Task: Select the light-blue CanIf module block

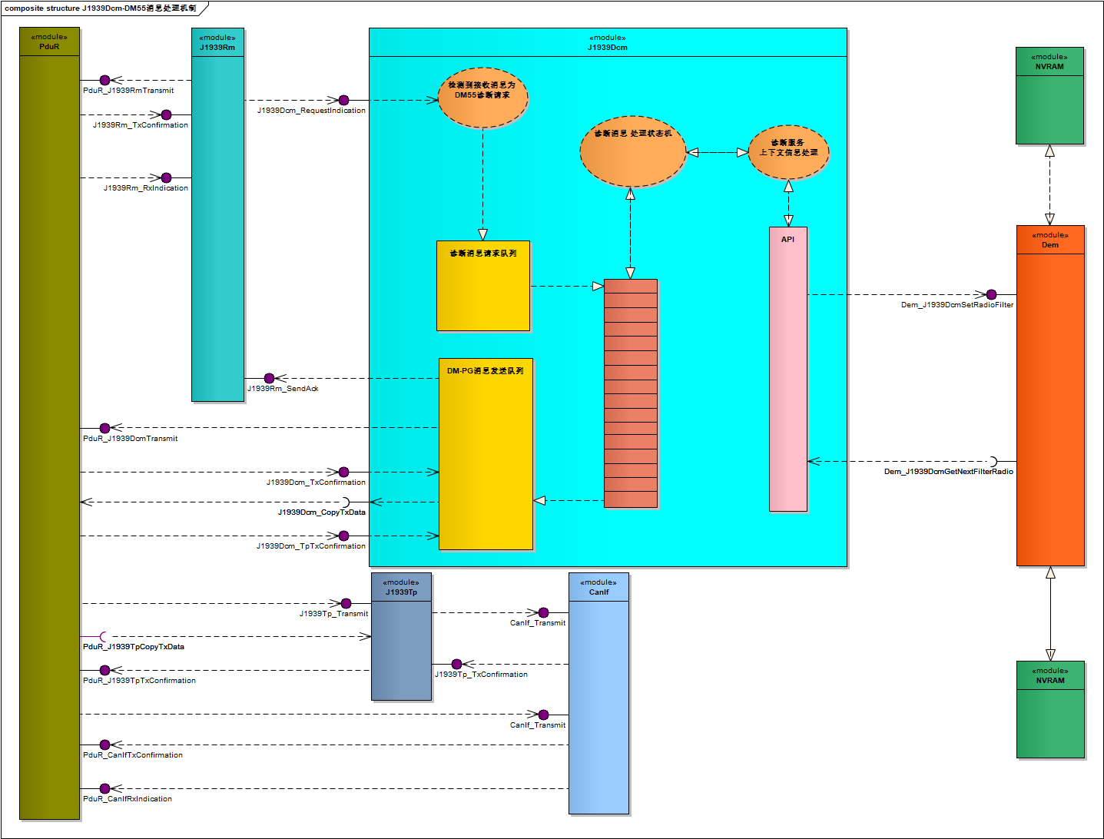Action: (598, 693)
